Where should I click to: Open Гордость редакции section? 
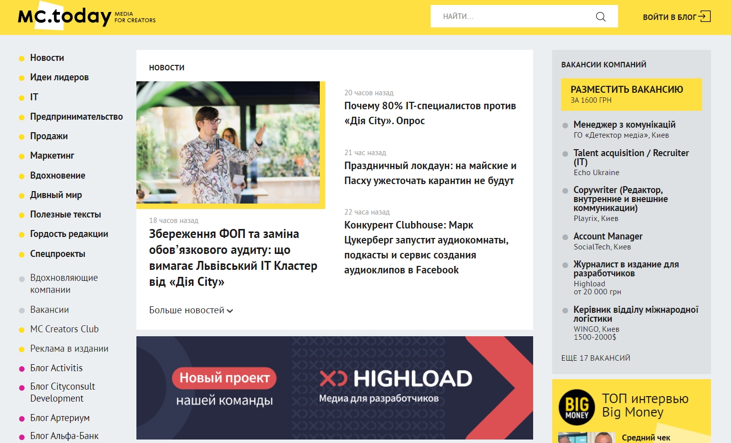pos(69,234)
